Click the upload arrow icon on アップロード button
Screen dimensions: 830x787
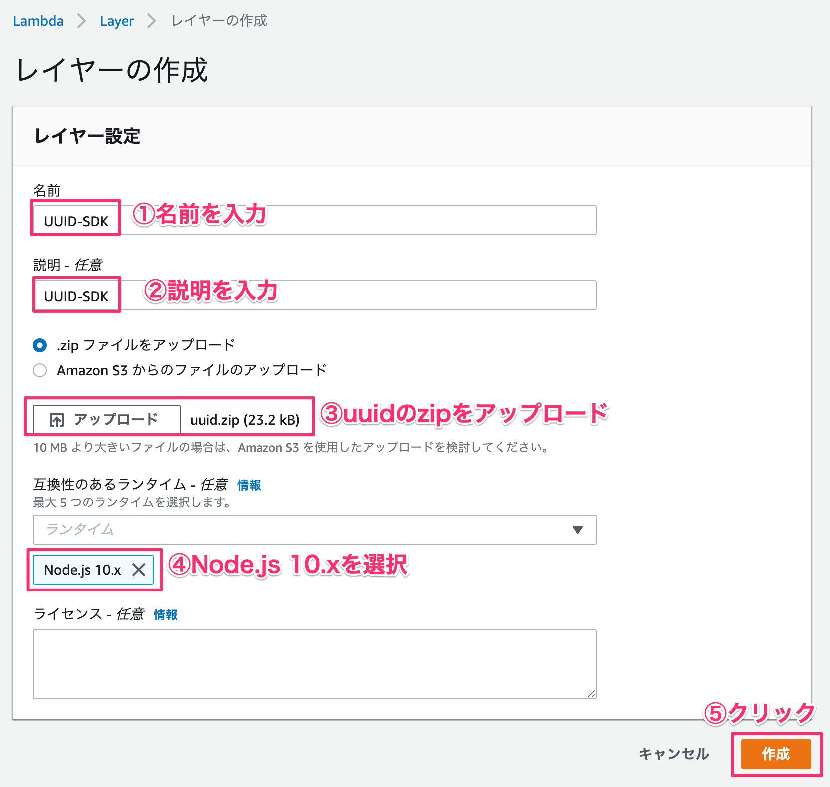click(x=56, y=420)
